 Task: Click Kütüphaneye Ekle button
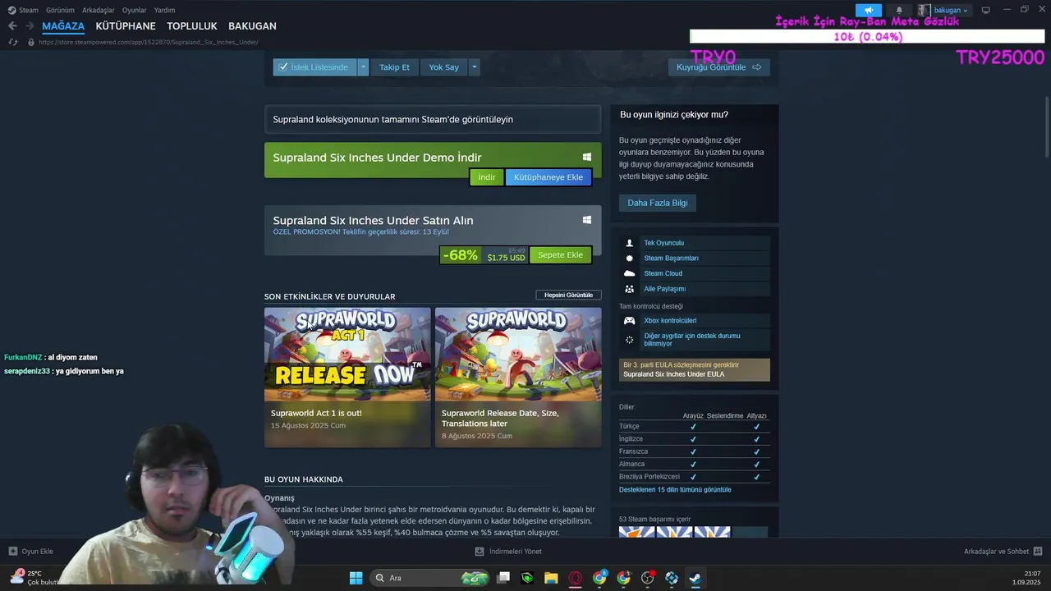pos(548,177)
